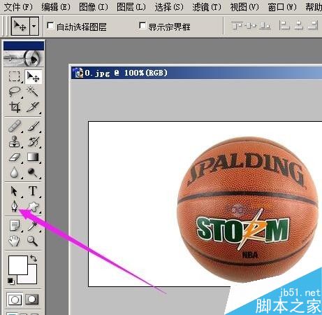This screenshot has height=315, width=322.
Task: Select the Crop tool
Action: tap(14, 107)
